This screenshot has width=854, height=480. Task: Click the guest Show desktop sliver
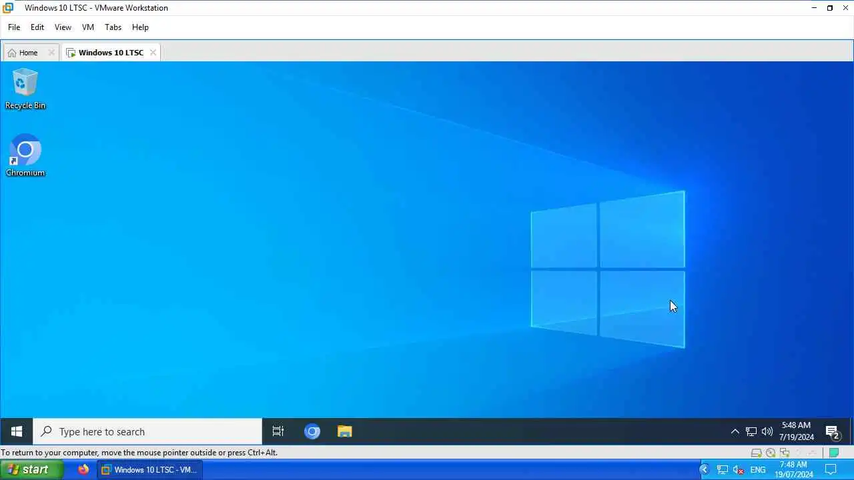click(851, 431)
